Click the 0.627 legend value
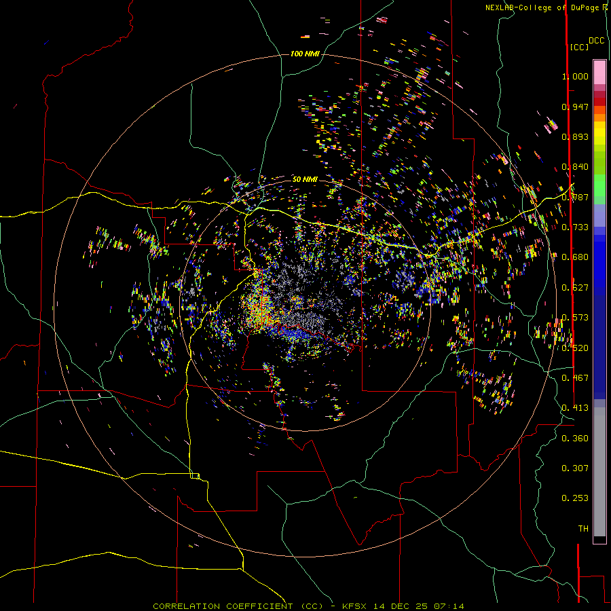Image resolution: width=611 pixels, height=611 pixels. pyautogui.click(x=575, y=288)
